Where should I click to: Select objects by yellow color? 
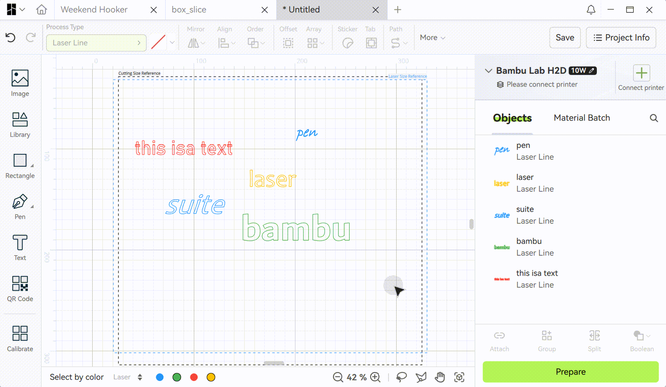[x=211, y=377]
